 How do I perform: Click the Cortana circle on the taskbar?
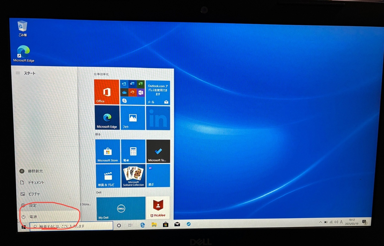coord(119,225)
